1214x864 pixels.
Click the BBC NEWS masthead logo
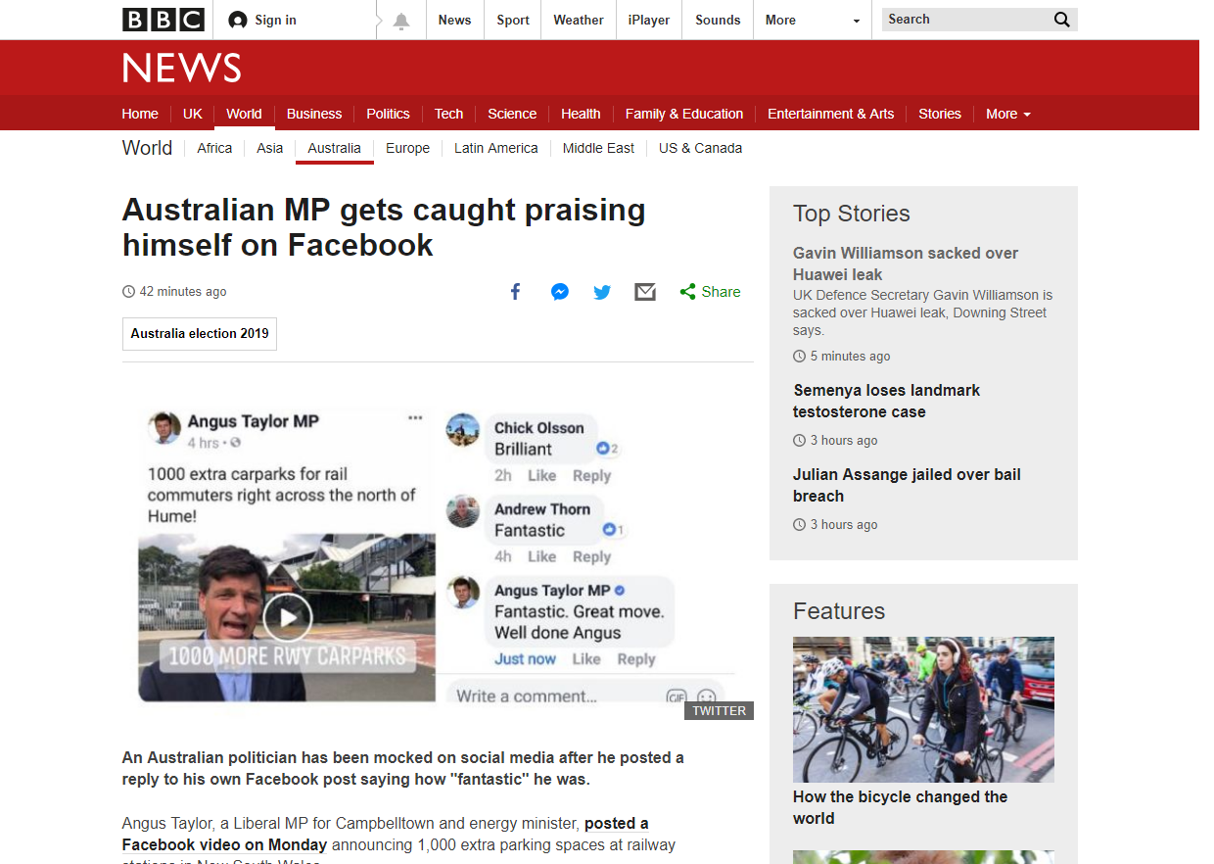[182, 68]
